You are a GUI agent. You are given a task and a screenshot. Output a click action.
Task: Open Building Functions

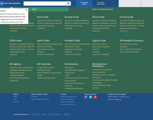[x=44, y=70]
